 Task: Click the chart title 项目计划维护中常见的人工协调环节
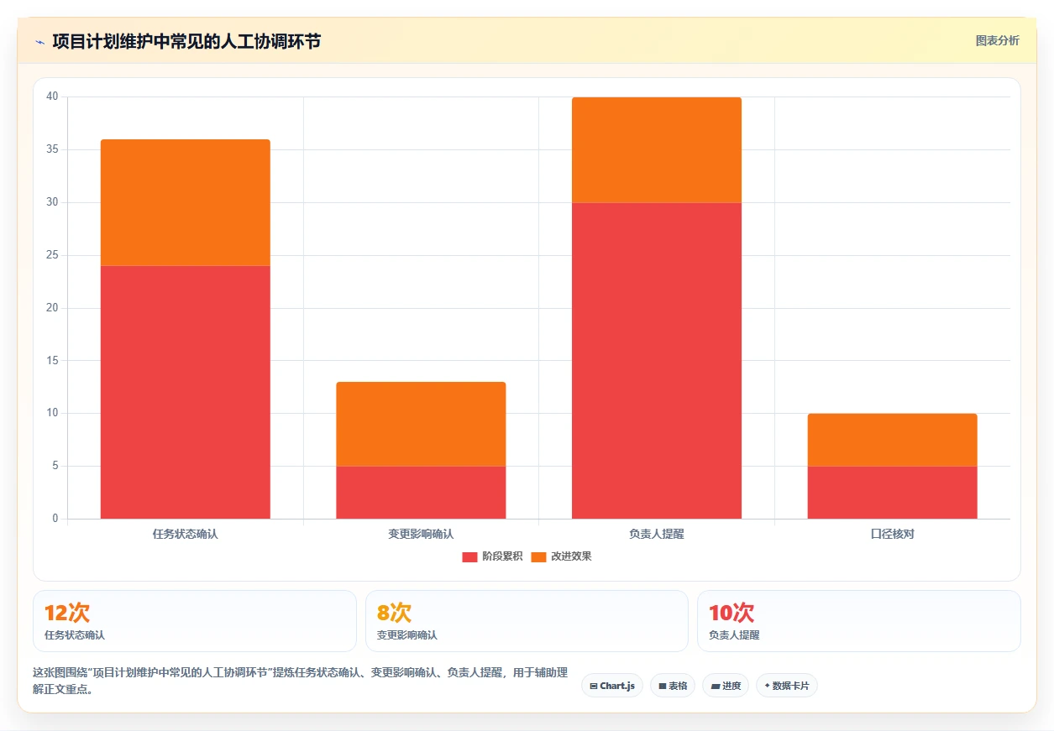point(186,41)
